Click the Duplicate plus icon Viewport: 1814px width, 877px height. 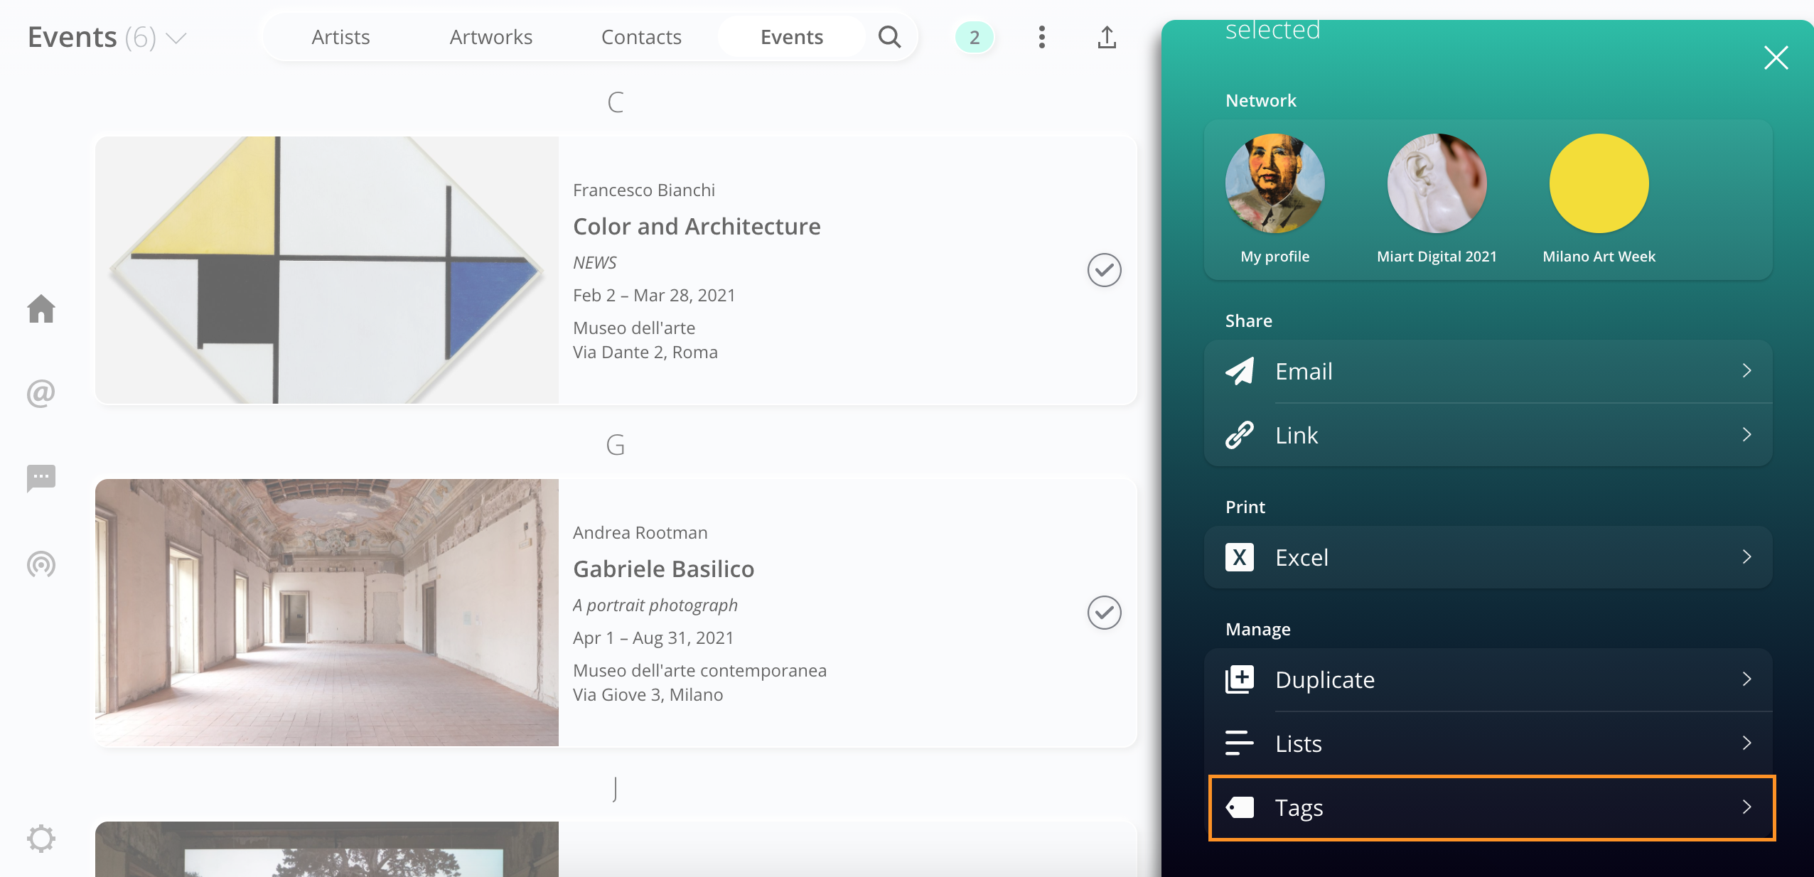1240,679
